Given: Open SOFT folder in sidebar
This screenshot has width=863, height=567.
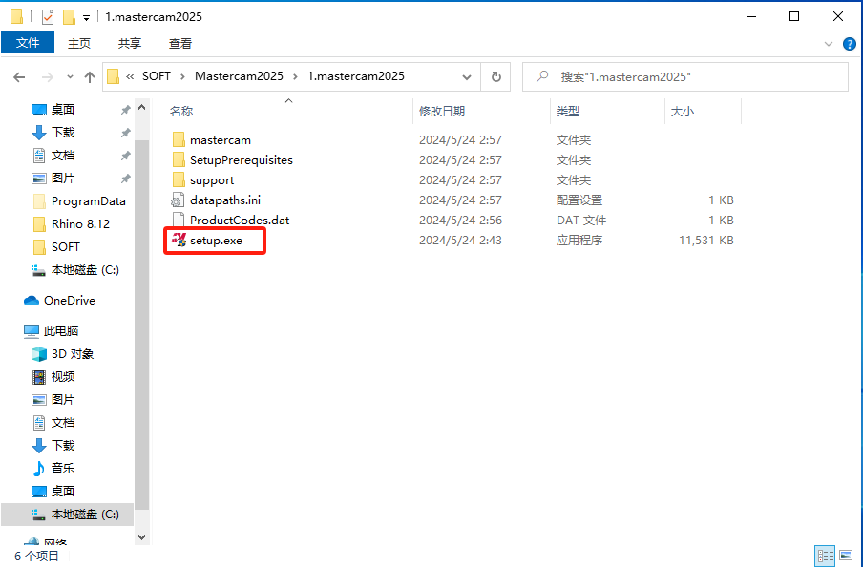Looking at the screenshot, I should (x=56, y=247).
